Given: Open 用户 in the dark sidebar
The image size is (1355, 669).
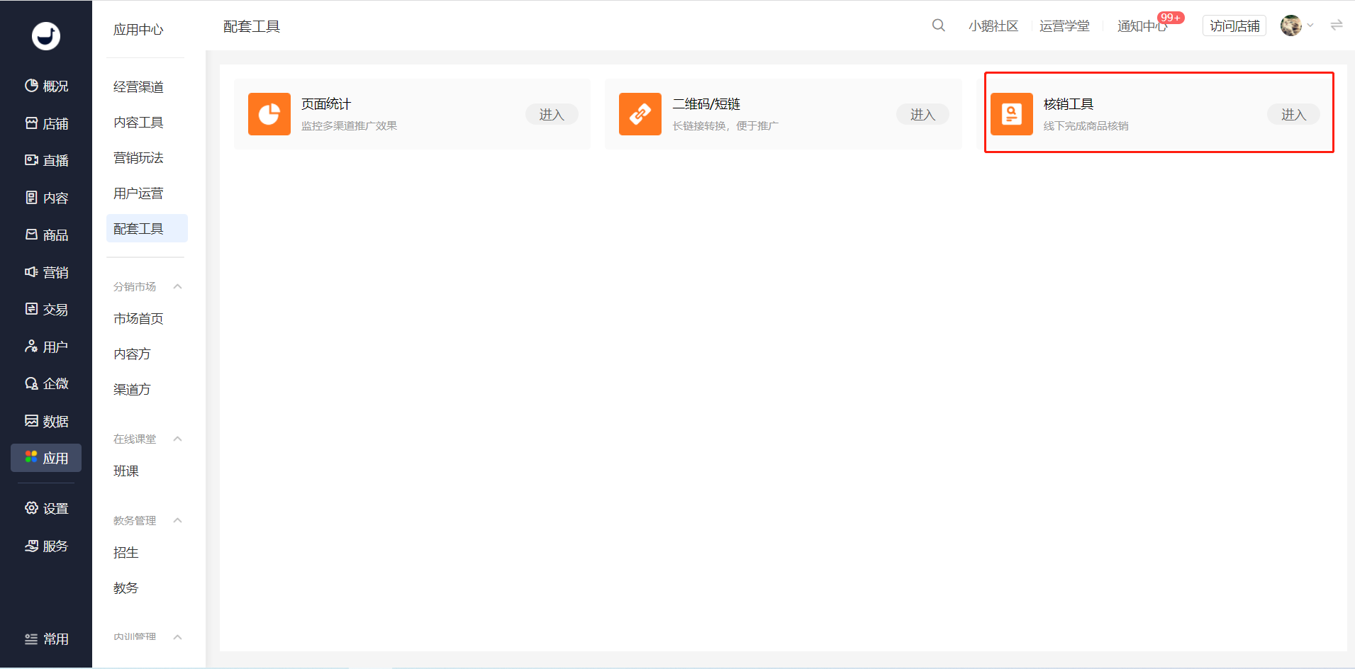Looking at the screenshot, I should [46, 347].
